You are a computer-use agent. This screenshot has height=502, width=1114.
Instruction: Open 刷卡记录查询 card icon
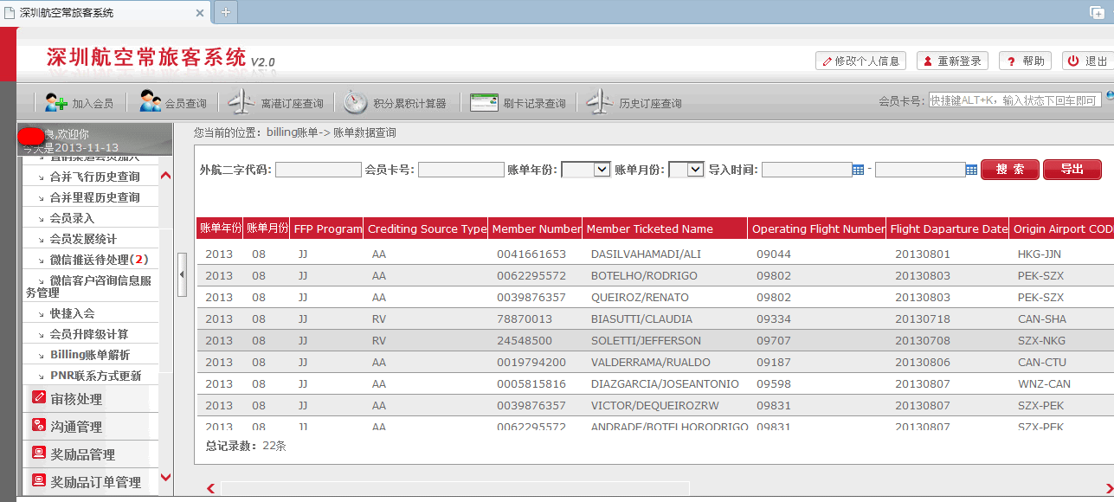click(484, 102)
